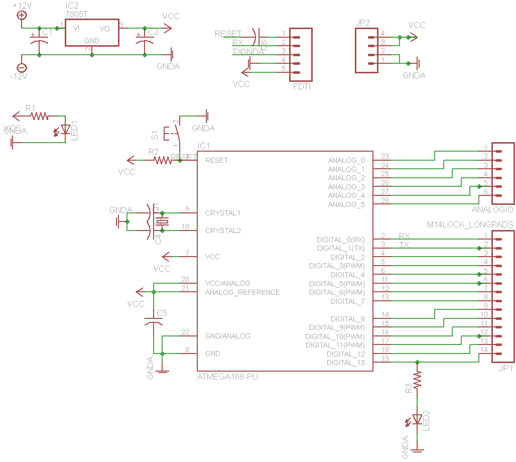Click the S1 reset pushbutton switch

pos(173,133)
